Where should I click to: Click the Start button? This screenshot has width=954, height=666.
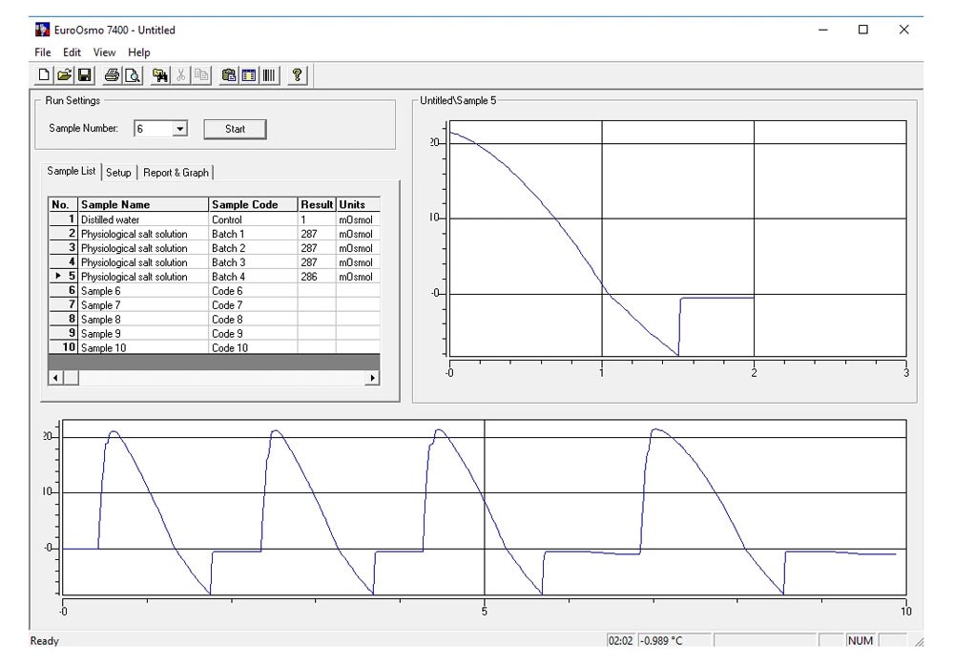235,129
